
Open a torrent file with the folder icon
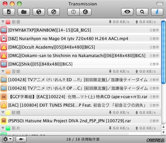[24, 12]
